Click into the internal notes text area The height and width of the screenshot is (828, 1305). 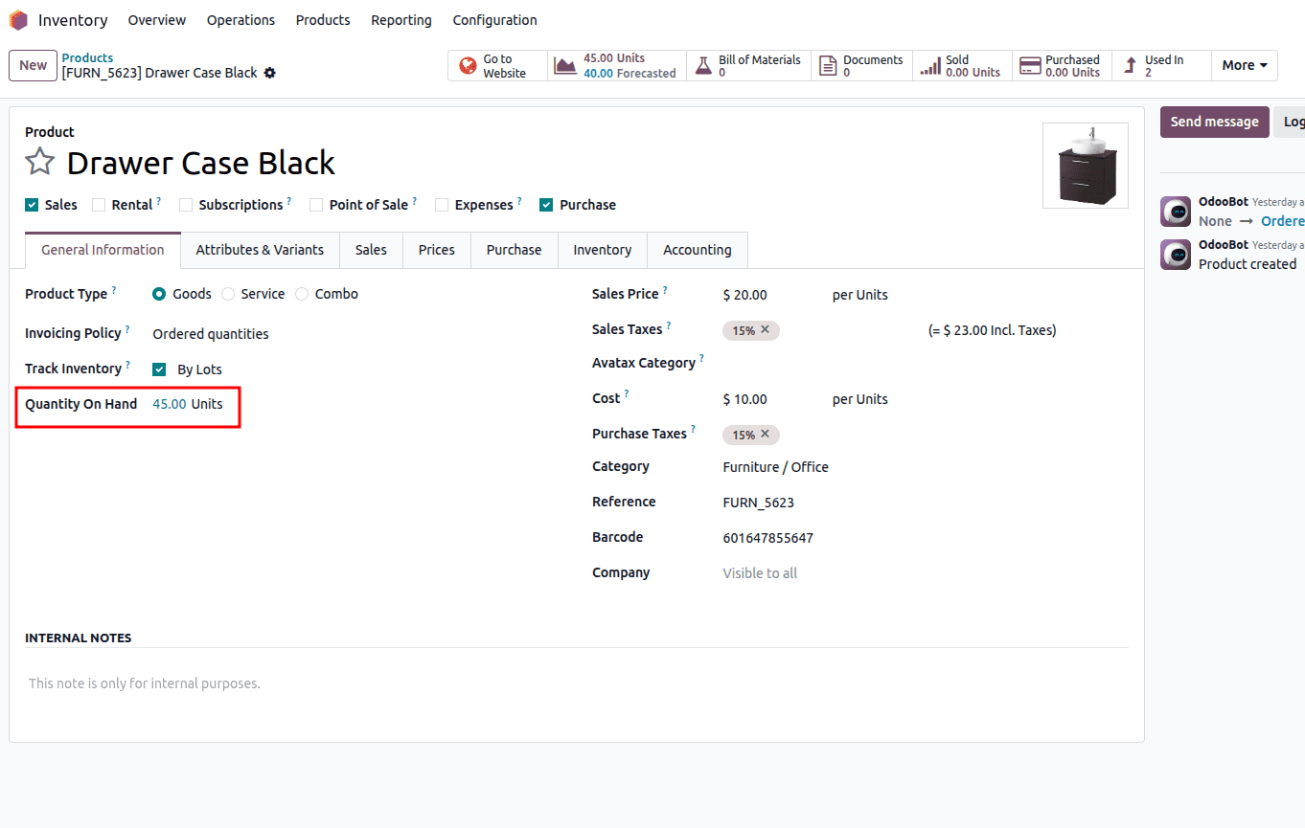(577, 683)
